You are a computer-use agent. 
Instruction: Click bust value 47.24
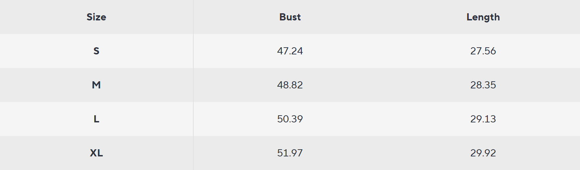[x=290, y=51]
